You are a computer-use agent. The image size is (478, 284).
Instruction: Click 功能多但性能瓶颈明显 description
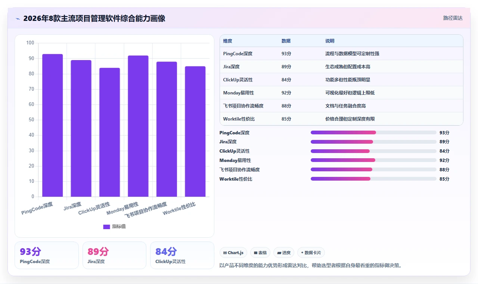[x=348, y=80]
